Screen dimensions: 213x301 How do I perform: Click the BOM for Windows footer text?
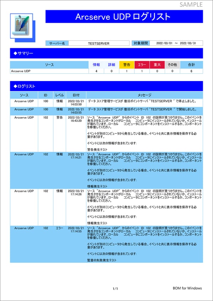tap(187, 288)
